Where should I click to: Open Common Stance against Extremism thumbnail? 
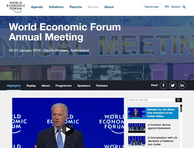(x=137, y=128)
